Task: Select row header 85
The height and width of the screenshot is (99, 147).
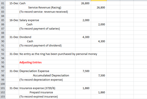Action: pos(3,20)
